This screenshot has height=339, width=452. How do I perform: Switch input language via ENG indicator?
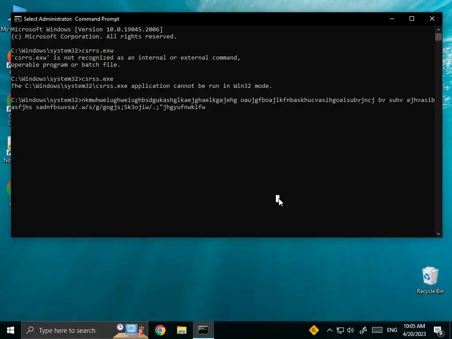(392, 330)
